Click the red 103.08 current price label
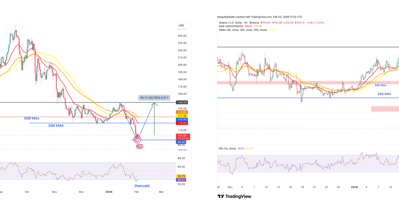 (182, 136)
